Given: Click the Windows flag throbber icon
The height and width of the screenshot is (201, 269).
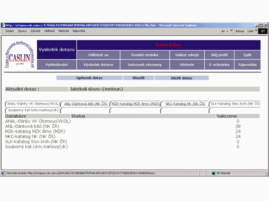Looking at the screenshot, I should 263,31.
